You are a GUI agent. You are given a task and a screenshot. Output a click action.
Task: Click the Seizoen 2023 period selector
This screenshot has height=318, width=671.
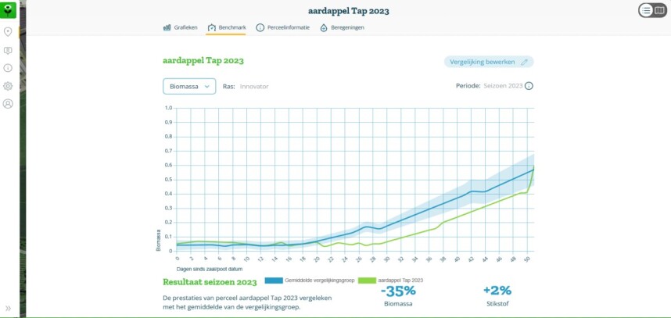(x=504, y=86)
